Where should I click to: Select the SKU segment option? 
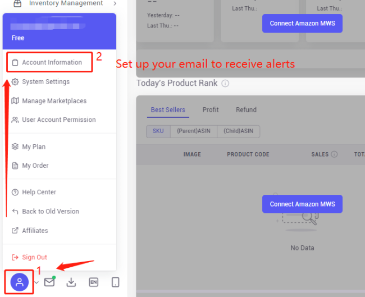click(158, 131)
